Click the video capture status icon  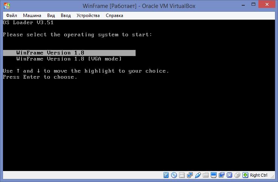point(221,175)
